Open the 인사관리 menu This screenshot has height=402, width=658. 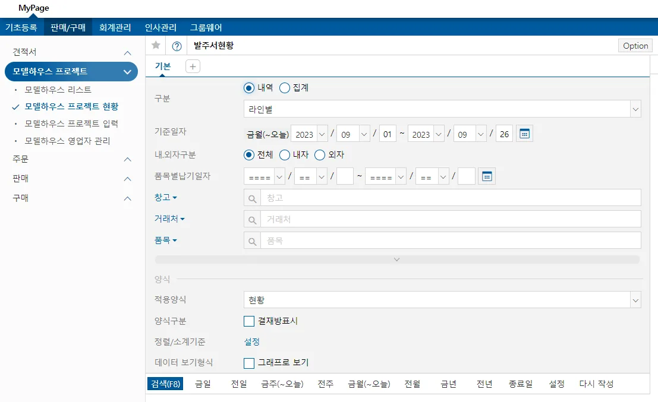[x=160, y=27]
